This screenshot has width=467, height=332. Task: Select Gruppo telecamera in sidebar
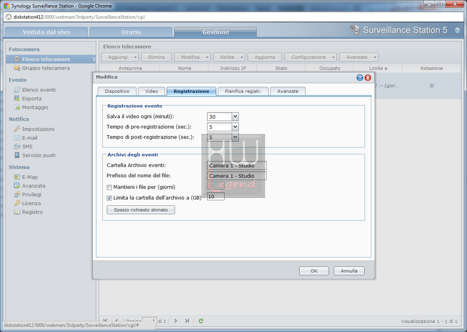click(46, 68)
